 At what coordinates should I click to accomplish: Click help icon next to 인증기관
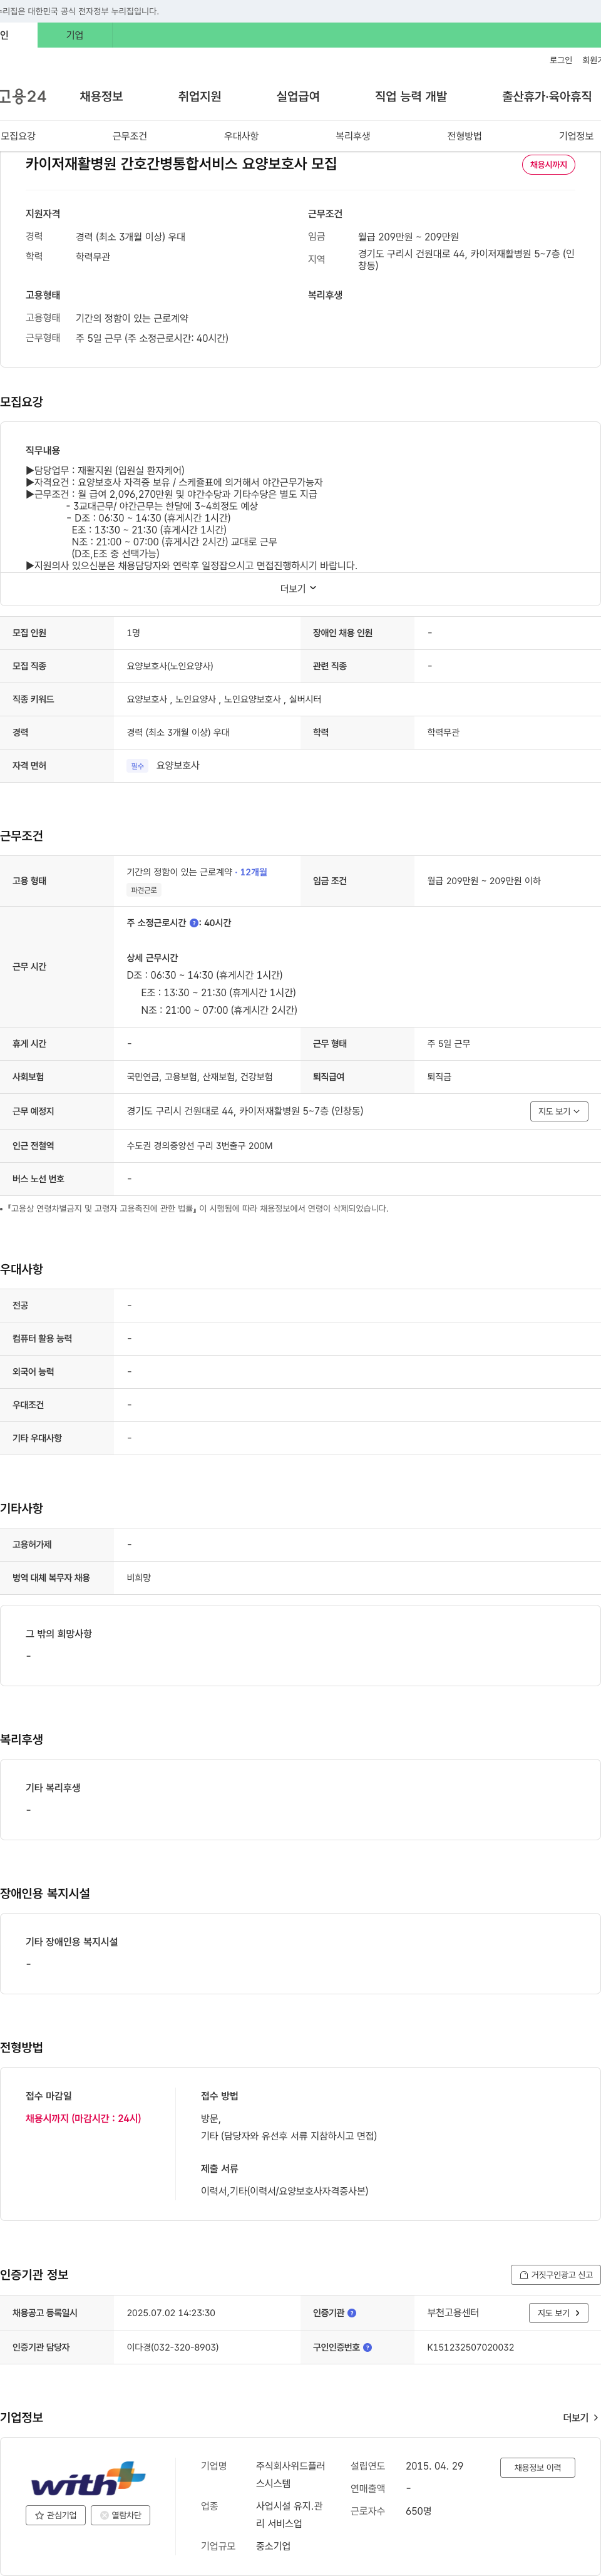[x=351, y=2313]
